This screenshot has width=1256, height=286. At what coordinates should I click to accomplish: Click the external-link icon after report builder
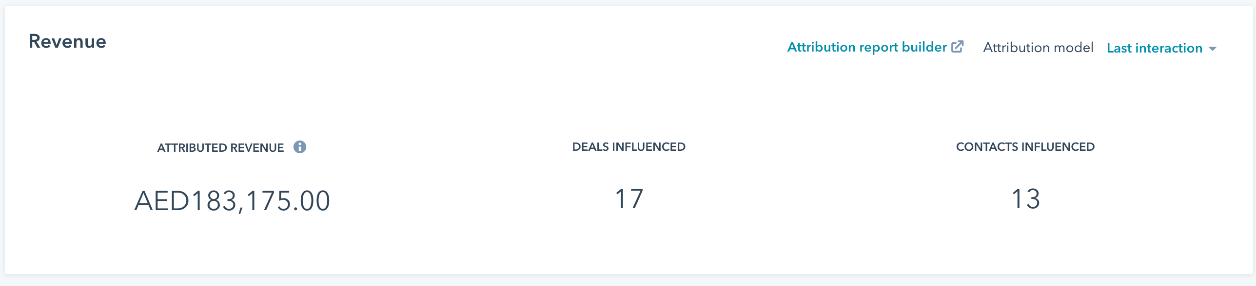coord(958,47)
